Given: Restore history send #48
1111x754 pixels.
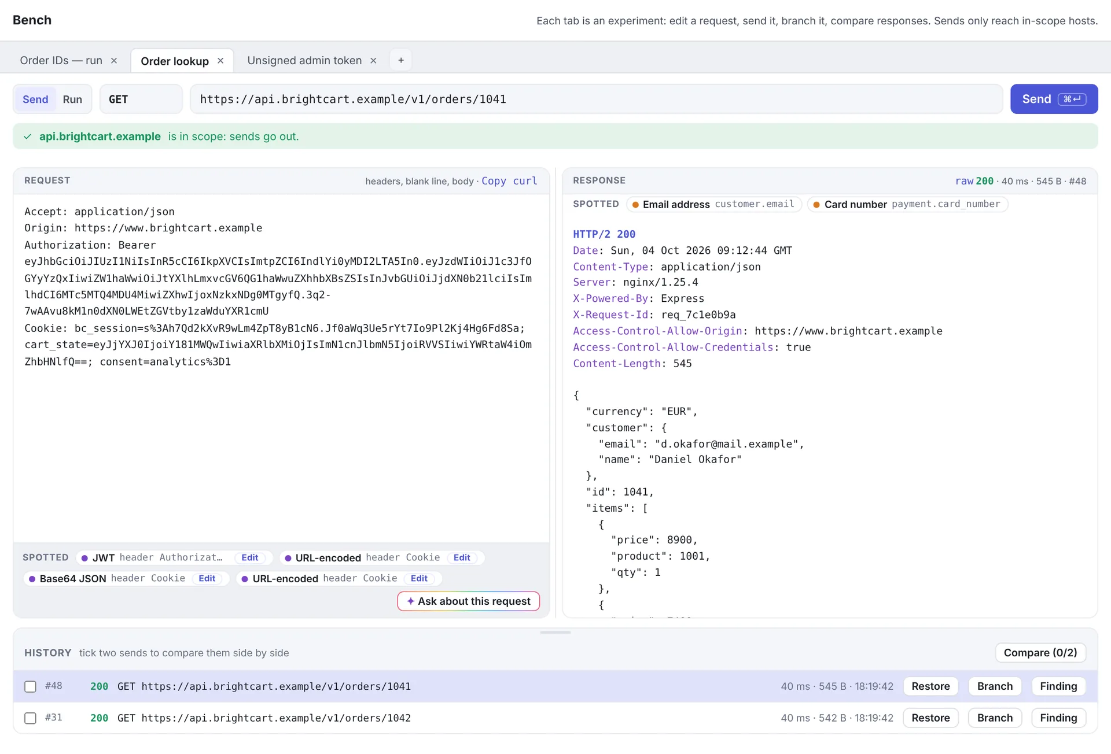Looking at the screenshot, I should 930,686.
